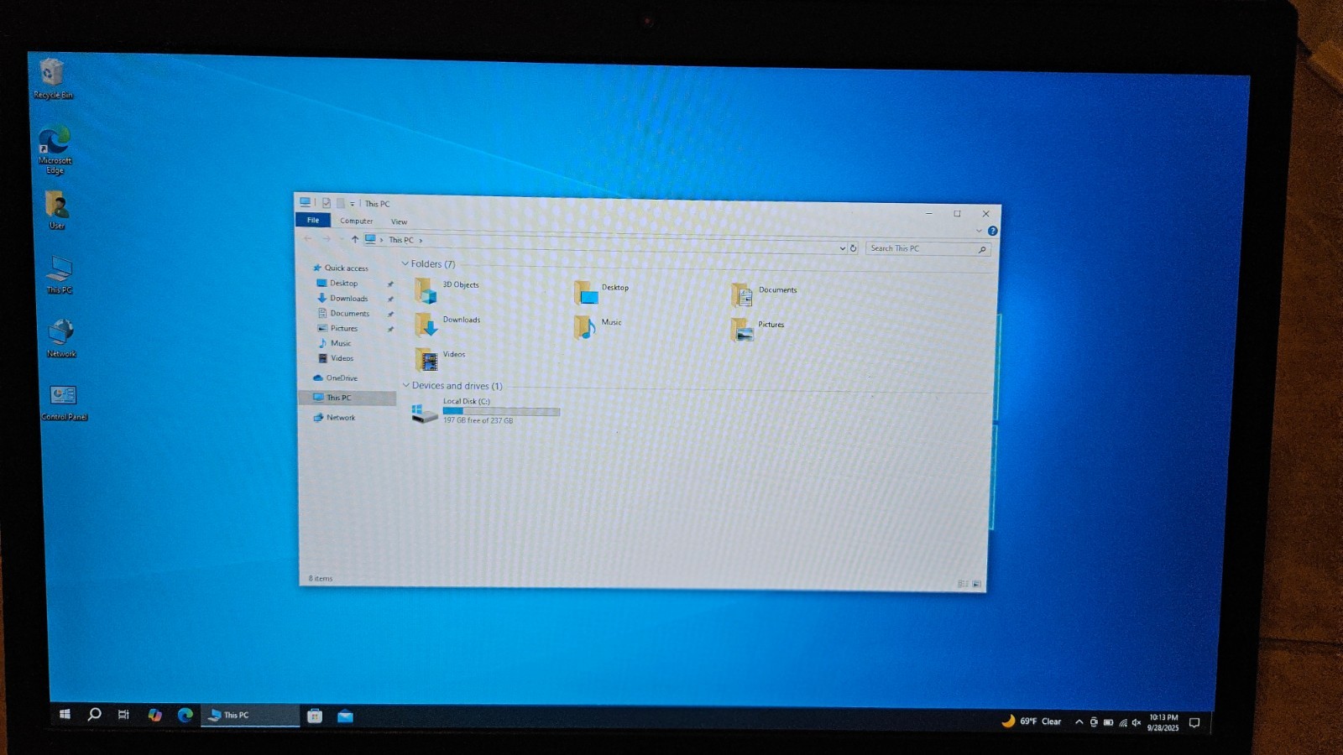Show hidden system tray icons
This screenshot has height=755, width=1343.
click(x=1079, y=721)
